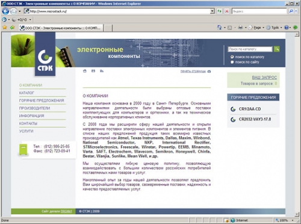Click the Поиск по каталогу search field

coord(250,49)
